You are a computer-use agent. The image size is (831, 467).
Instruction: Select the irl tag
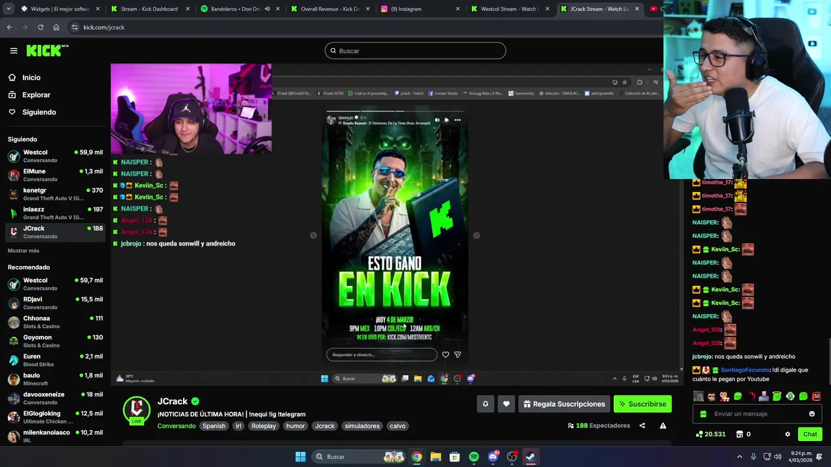pos(239,426)
